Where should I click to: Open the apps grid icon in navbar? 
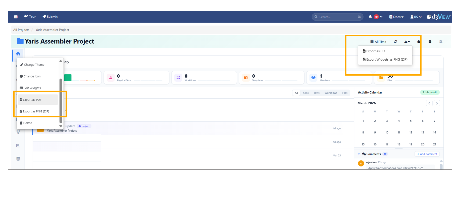pos(16,17)
